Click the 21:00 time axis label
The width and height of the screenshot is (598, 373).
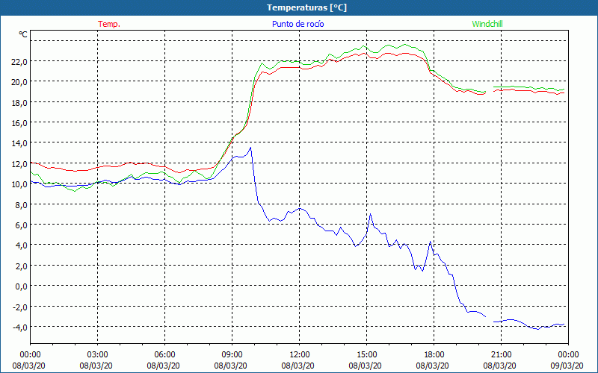[501, 355]
